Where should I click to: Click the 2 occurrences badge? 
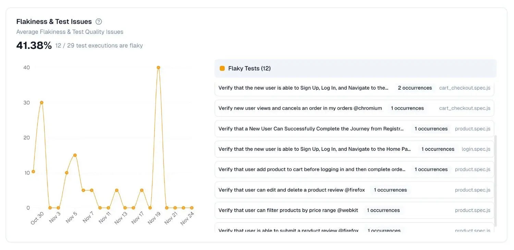(415, 88)
